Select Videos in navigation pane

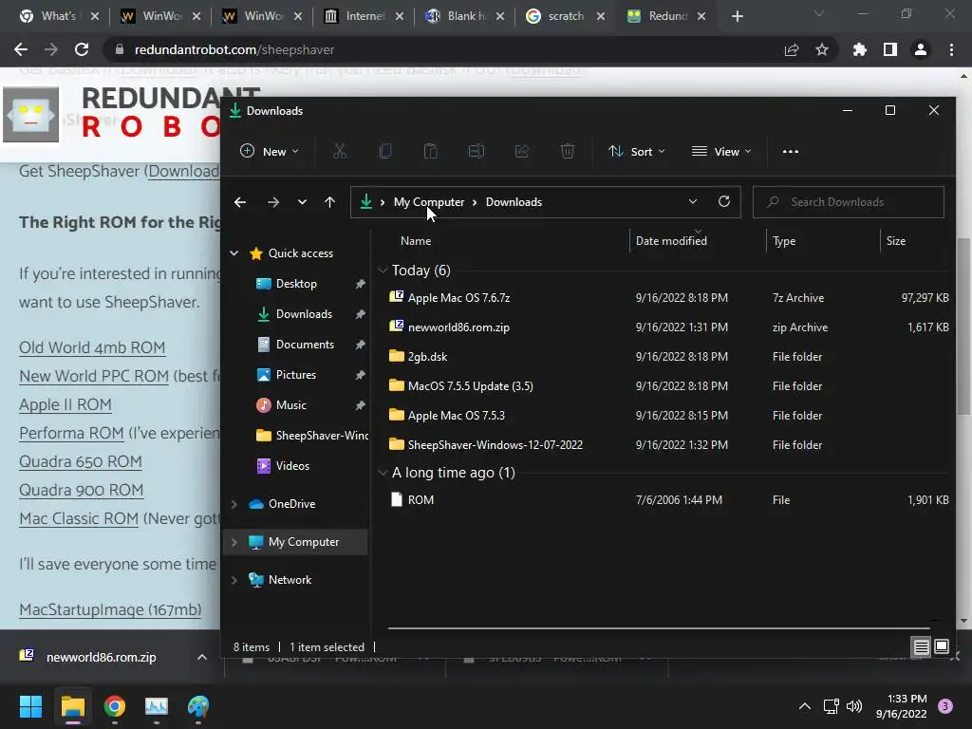tap(292, 465)
